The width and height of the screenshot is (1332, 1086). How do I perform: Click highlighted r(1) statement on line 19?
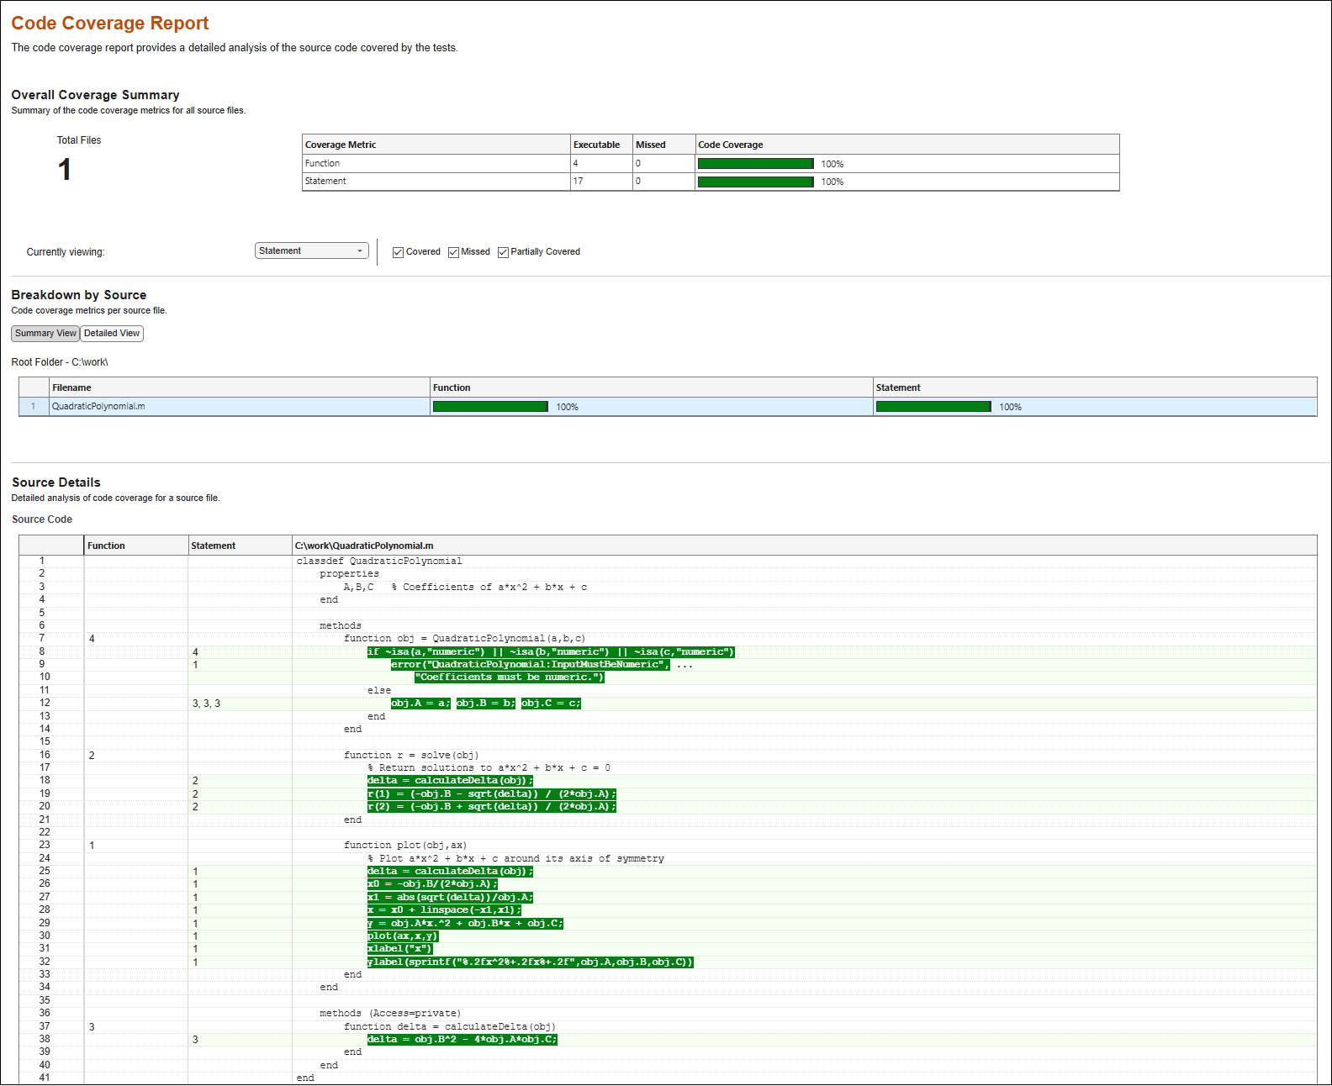point(492,793)
